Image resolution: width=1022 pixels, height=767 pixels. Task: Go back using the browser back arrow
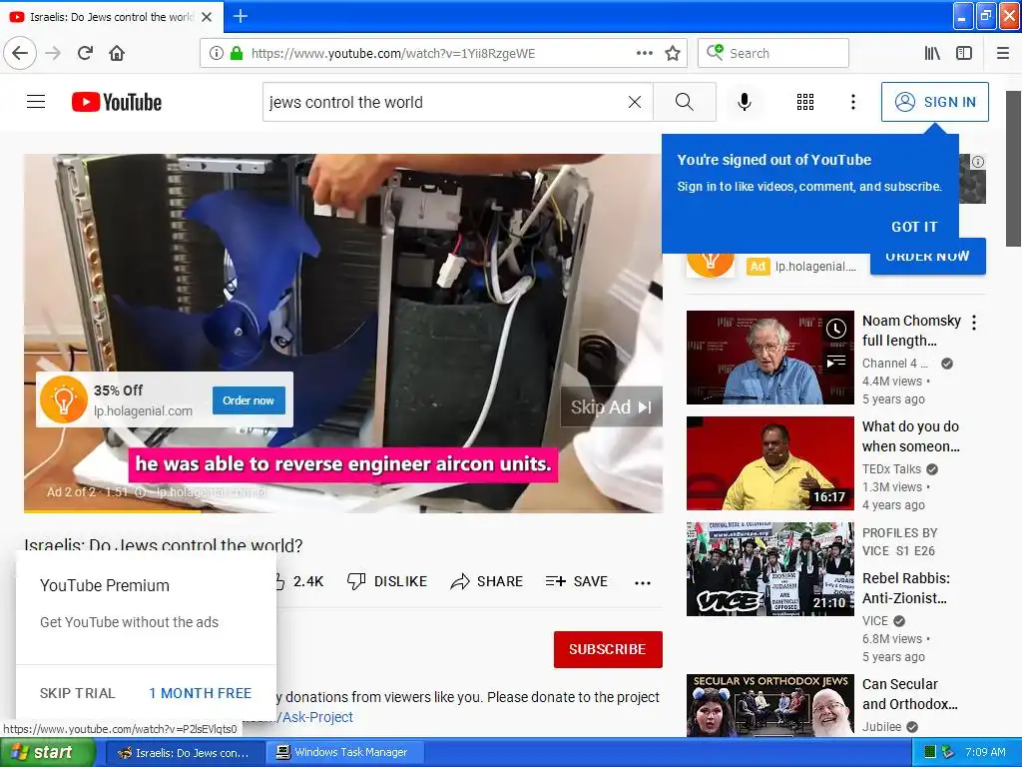pyautogui.click(x=20, y=53)
